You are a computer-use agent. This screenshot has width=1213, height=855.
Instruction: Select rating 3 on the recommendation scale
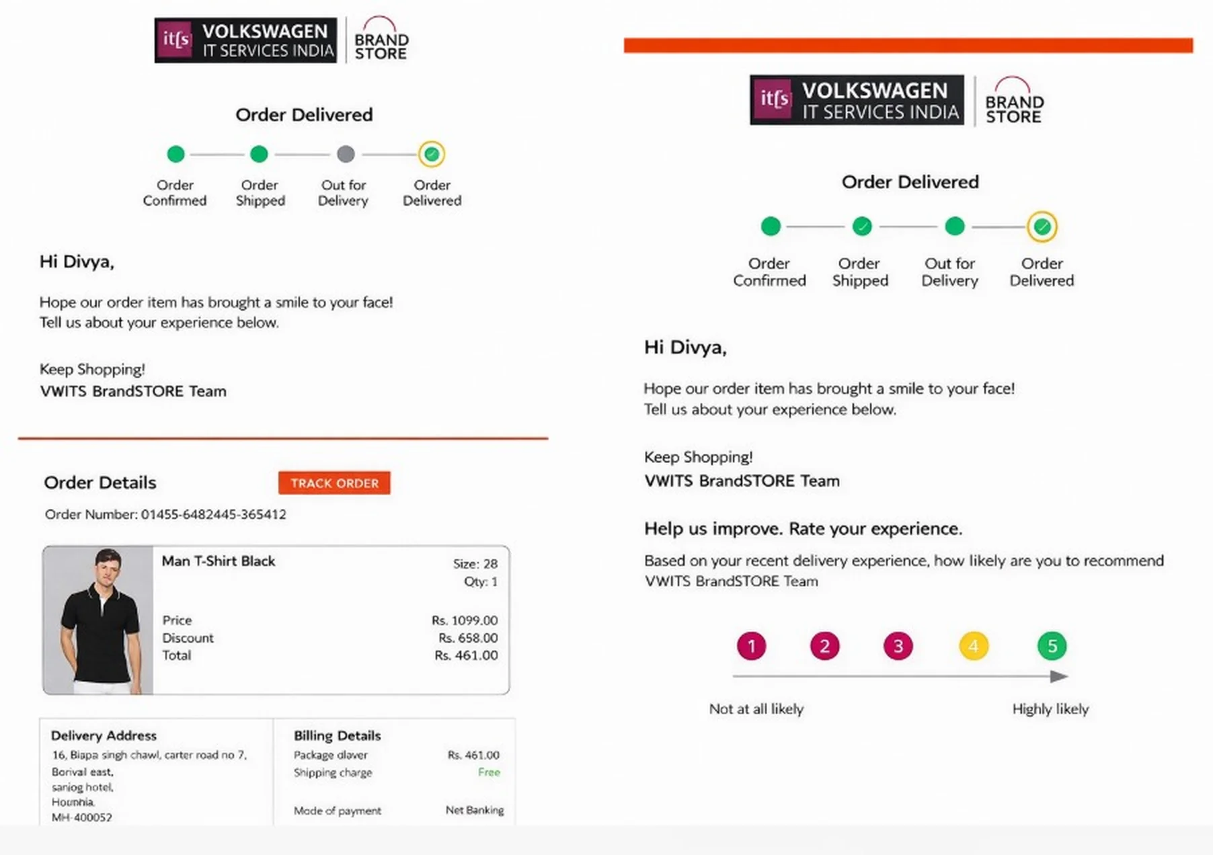click(x=898, y=646)
